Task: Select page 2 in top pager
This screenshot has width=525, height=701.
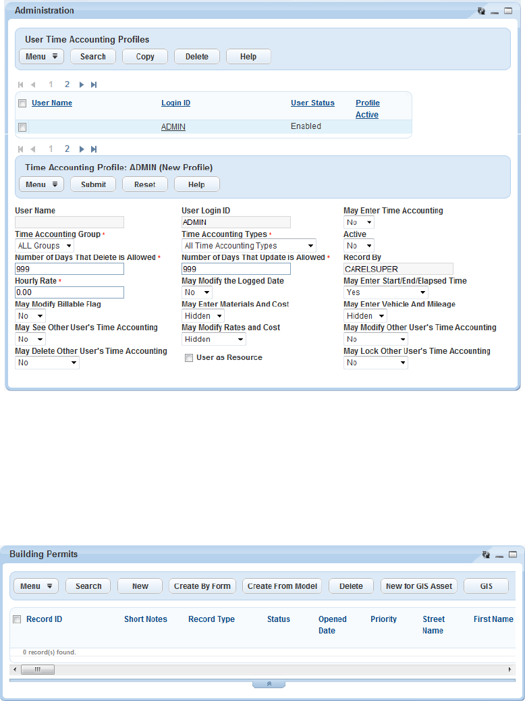Action: (67, 84)
